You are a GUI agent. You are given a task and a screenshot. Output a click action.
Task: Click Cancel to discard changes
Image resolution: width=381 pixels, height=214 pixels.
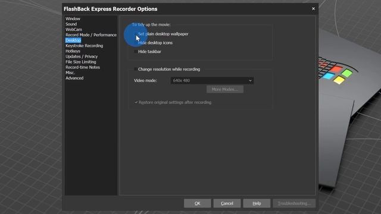pos(227,203)
